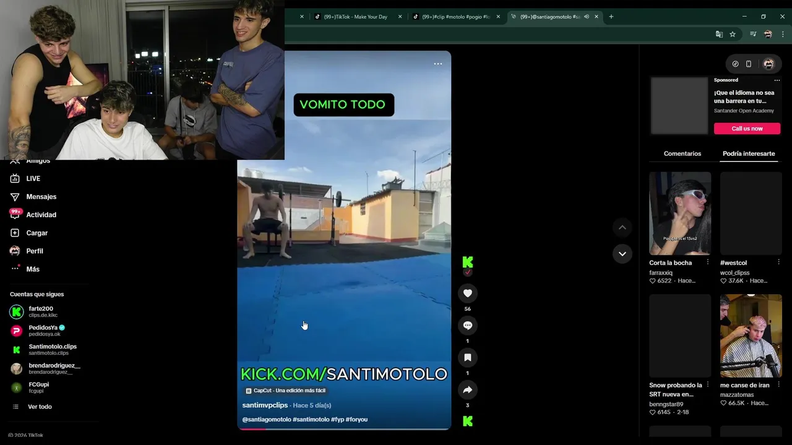The image size is (792, 445).
Task: Click Santander Open Academy advertiser name
Action: [744, 111]
